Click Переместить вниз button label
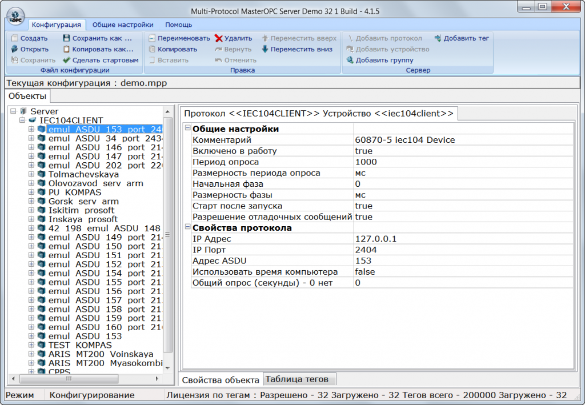The height and width of the screenshot is (405, 585). tap(301, 49)
